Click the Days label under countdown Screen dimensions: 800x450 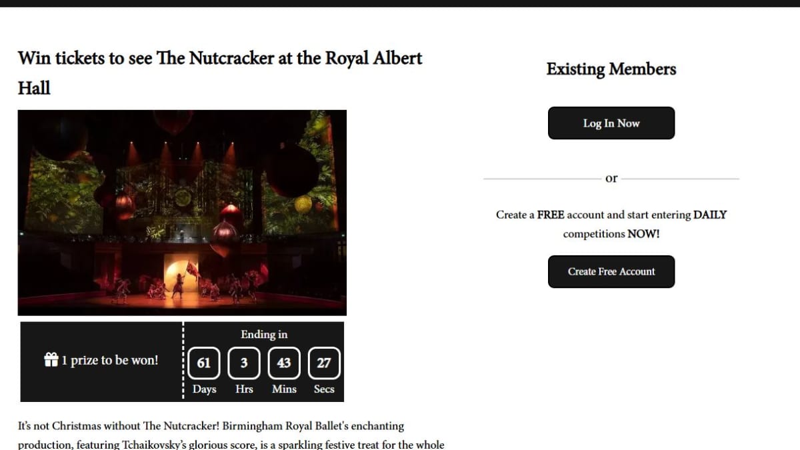[x=204, y=389]
